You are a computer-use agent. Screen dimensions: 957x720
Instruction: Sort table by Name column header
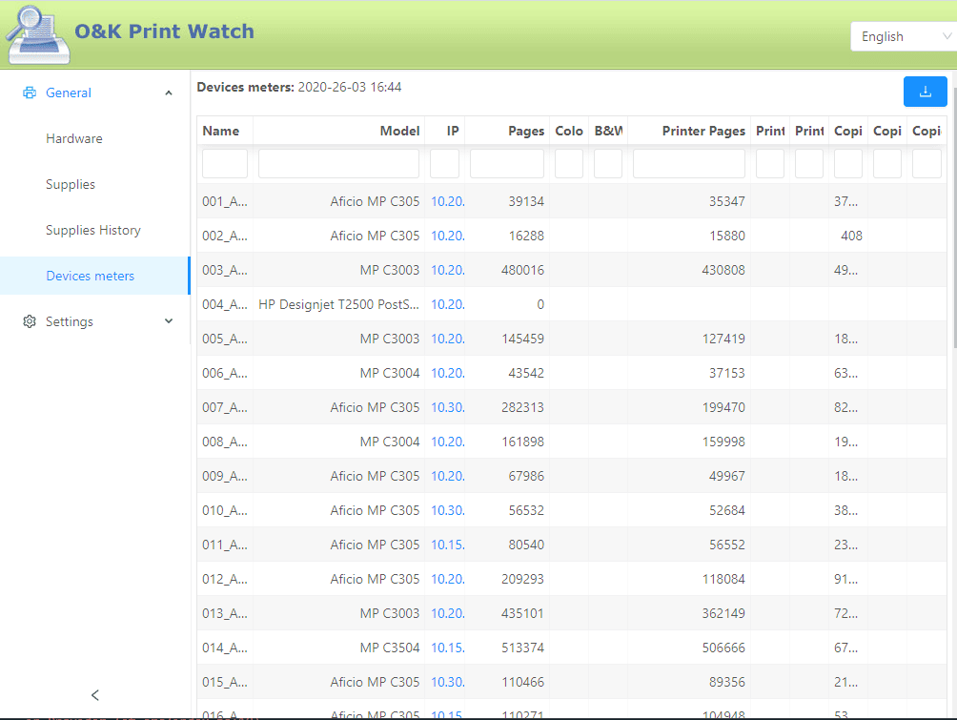point(221,131)
